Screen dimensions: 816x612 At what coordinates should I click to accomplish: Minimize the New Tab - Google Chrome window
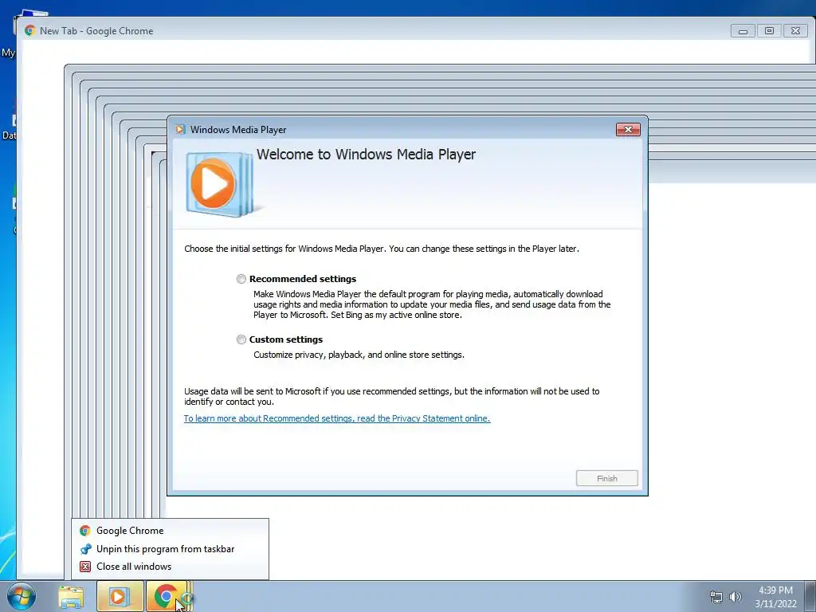pos(743,31)
